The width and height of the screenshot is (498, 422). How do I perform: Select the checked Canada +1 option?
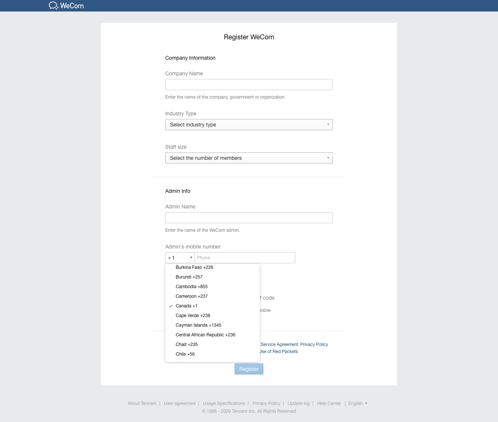(212, 306)
